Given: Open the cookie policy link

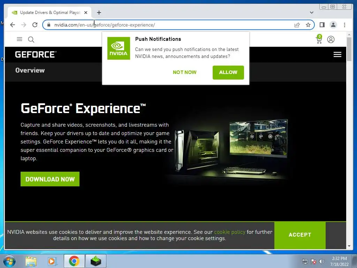Looking at the screenshot, I should point(229,232).
